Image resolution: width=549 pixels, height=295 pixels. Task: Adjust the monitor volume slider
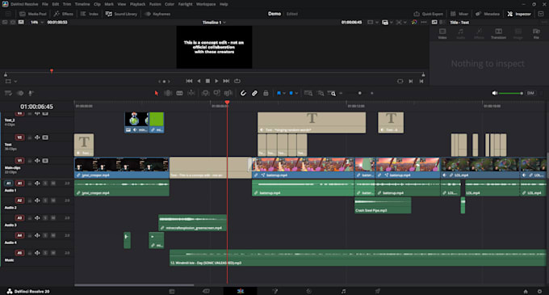point(511,93)
